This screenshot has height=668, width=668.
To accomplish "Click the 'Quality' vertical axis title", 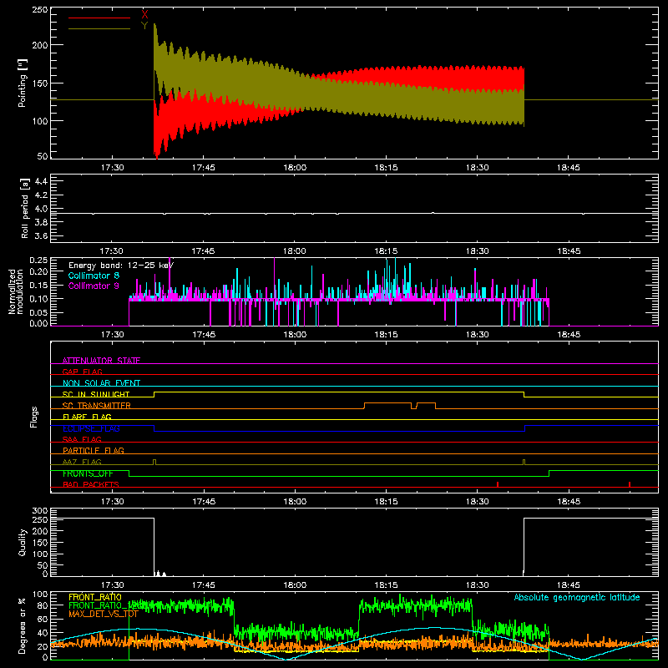I will 23,542.
